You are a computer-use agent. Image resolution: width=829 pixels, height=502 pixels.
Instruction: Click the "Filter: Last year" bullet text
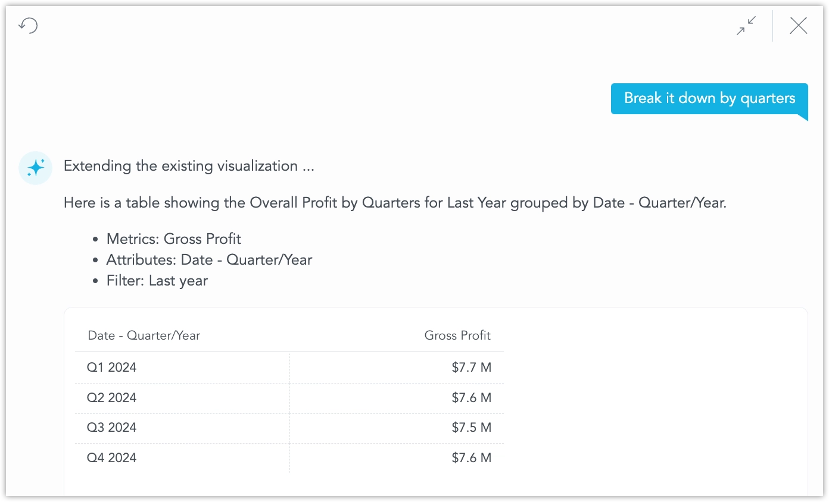pyautogui.click(x=157, y=281)
